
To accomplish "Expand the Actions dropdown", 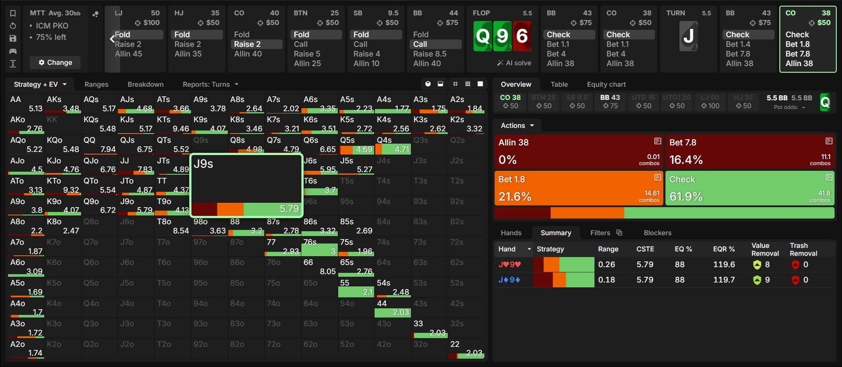I will point(517,126).
